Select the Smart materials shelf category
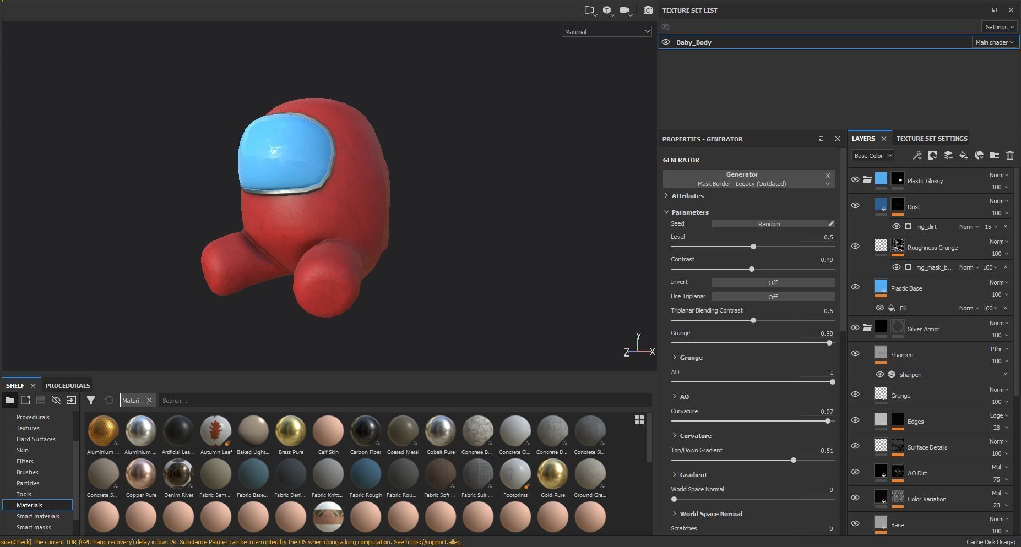 [37, 516]
